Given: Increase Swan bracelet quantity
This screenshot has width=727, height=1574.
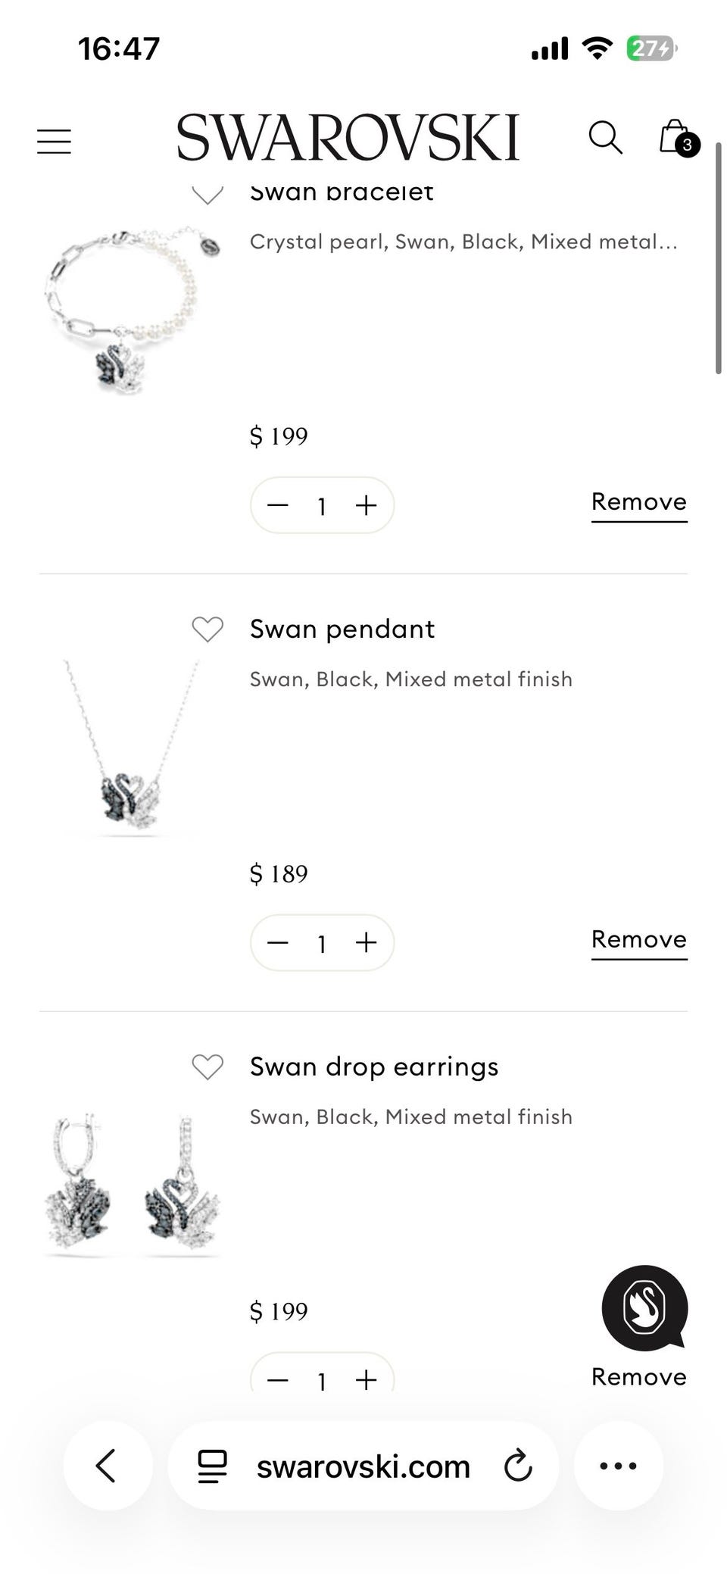Looking at the screenshot, I should [366, 505].
